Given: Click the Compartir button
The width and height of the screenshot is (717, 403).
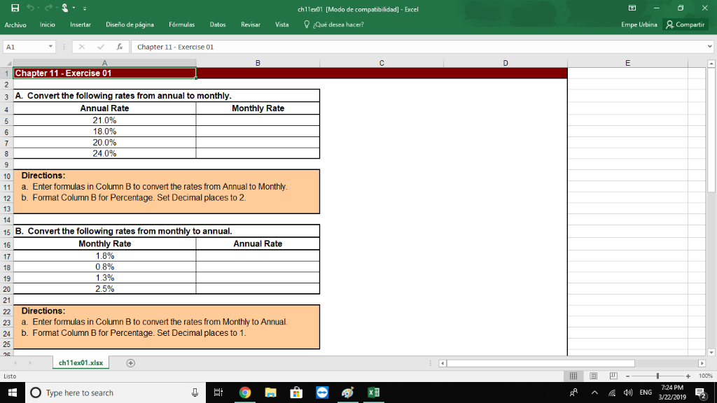Looking at the screenshot, I should click(x=685, y=24).
